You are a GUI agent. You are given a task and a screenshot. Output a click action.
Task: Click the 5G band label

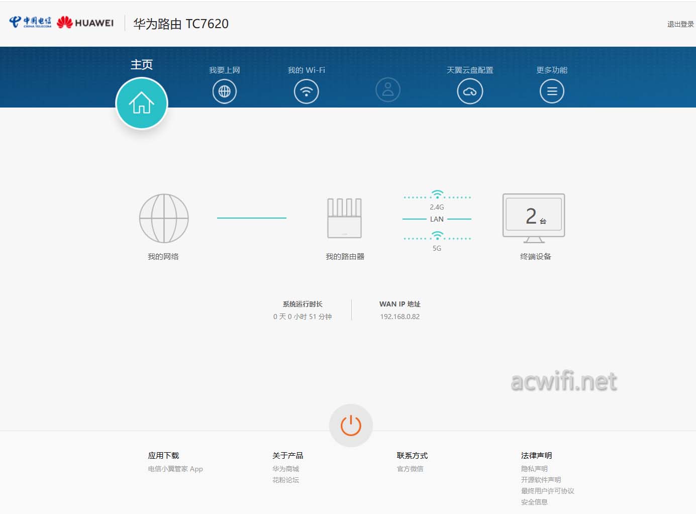tap(437, 248)
